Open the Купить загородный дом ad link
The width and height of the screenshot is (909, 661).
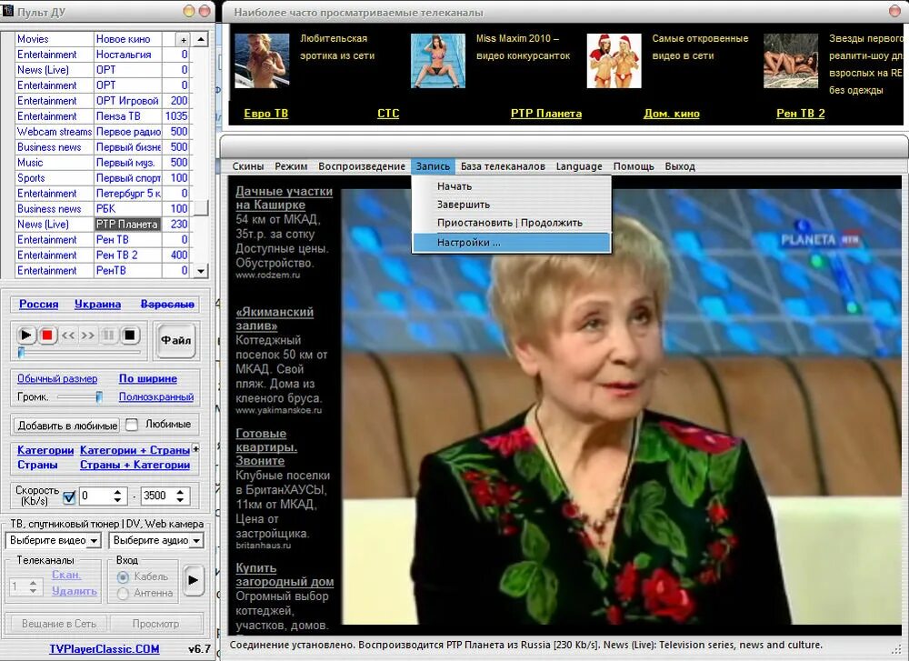(284, 575)
